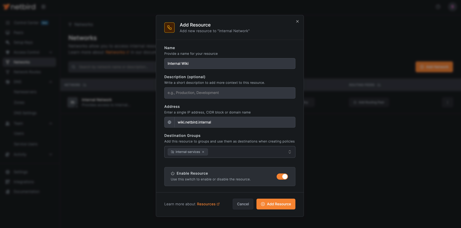Open the Resources documentation link
Image resolution: width=461 pixels, height=228 pixels.
pos(206,204)
